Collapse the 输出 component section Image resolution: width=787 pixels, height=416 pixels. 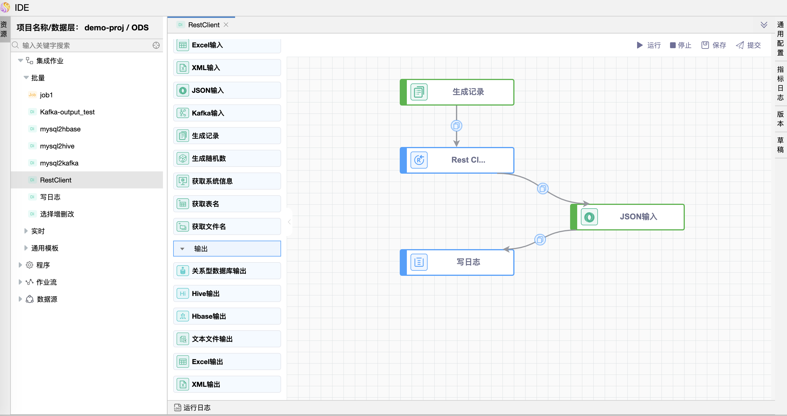coord(182,249)
